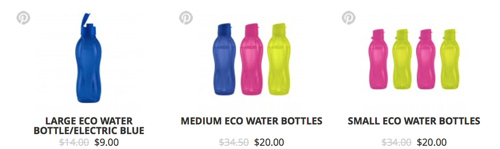Click the rightmost yellow small bottle
This screenshot has width=500, height=149.
450,59
